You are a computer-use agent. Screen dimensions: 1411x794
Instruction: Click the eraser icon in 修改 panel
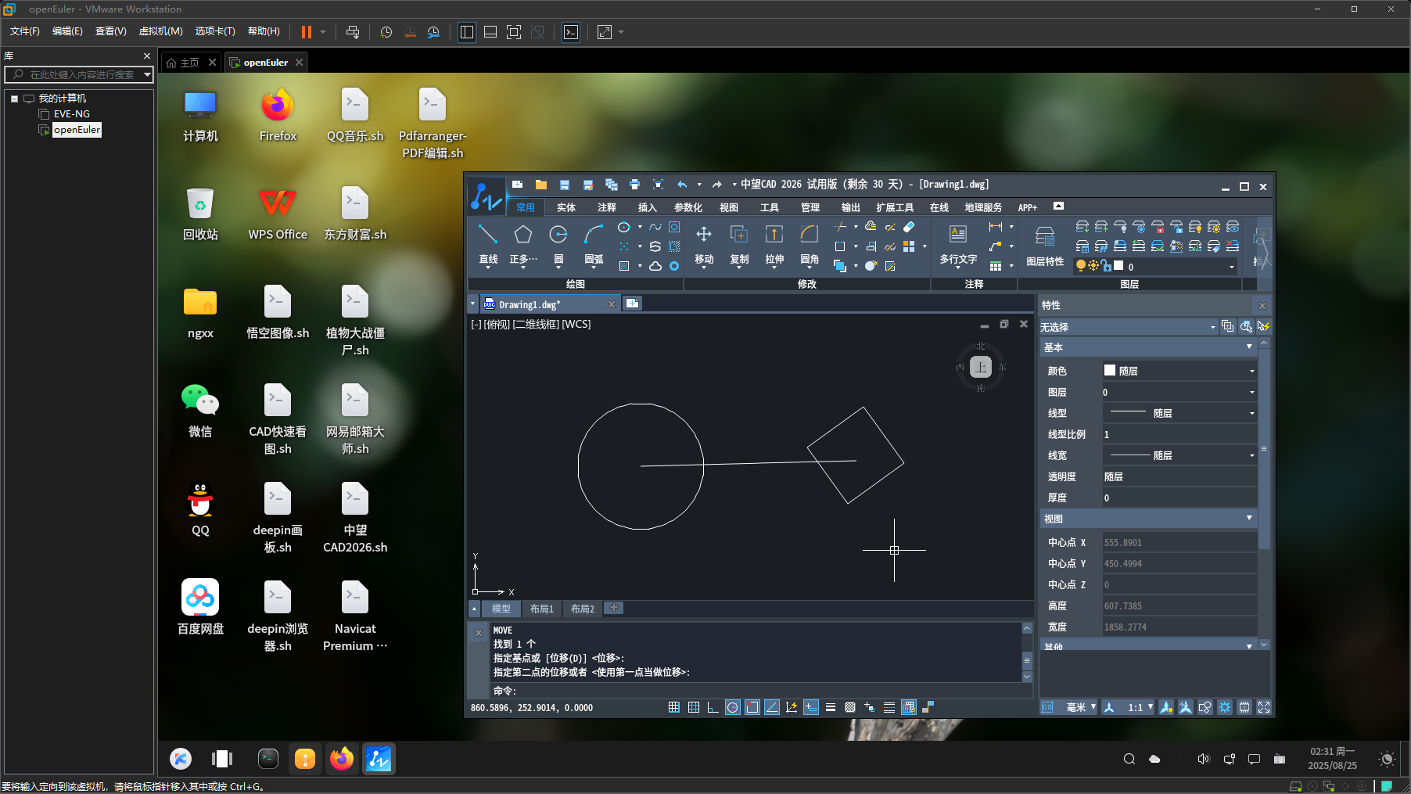point(909,227)
